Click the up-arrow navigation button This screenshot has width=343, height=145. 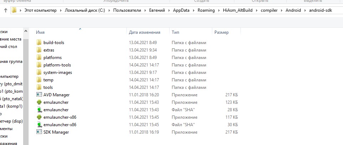point(6,10)
